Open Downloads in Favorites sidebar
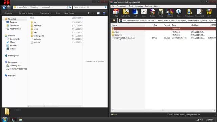The image size is (217, 122). [x=14, y=25]
